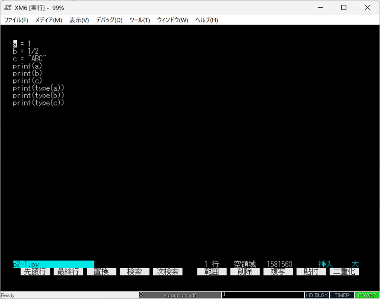Screen dimensions: 380x299
Task: Click the HD BUSY indicator
Action: click(x=317, y=295)
